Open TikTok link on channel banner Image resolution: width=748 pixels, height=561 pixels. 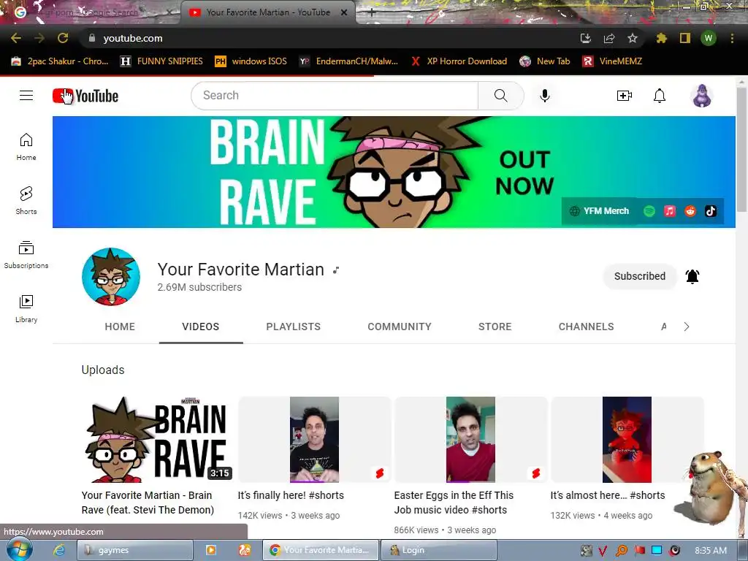711,211
